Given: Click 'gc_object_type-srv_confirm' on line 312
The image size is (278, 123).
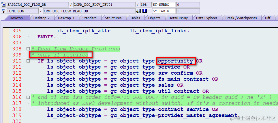Looking at the screenshot, I should tap(152, 73).
